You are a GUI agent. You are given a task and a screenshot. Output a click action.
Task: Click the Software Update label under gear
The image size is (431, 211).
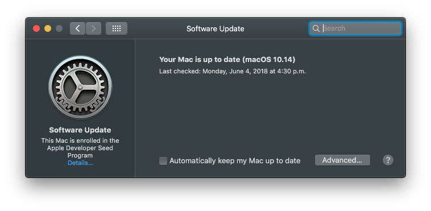pos(80,130)
